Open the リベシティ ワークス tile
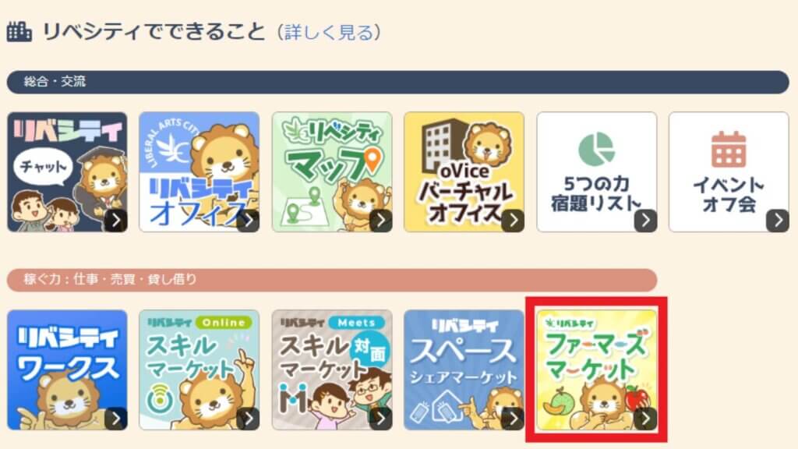Viewport: 798px width, 449px height. [x=67, y=370]
